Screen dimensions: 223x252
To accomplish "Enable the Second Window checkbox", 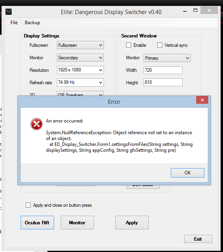I will click(128, 45).
